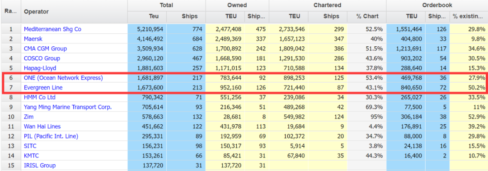Click the Chartered group header
488x171 pixels.
click(x=328, y=5)
